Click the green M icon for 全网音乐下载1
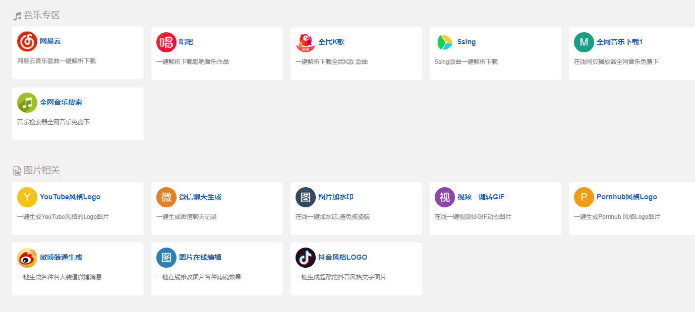The height and width of the screenshot is (312, 695). pyautogui.click(x=584, y=42)
